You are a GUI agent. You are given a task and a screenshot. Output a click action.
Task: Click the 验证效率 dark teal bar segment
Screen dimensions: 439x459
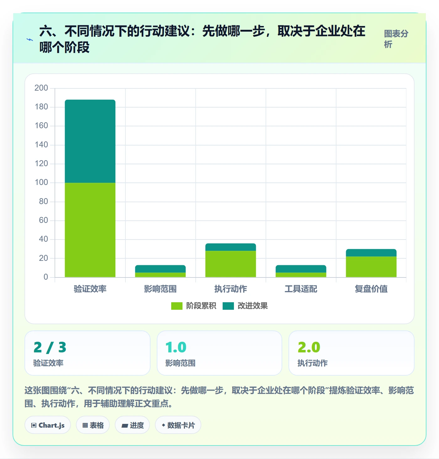pos(90,141)
